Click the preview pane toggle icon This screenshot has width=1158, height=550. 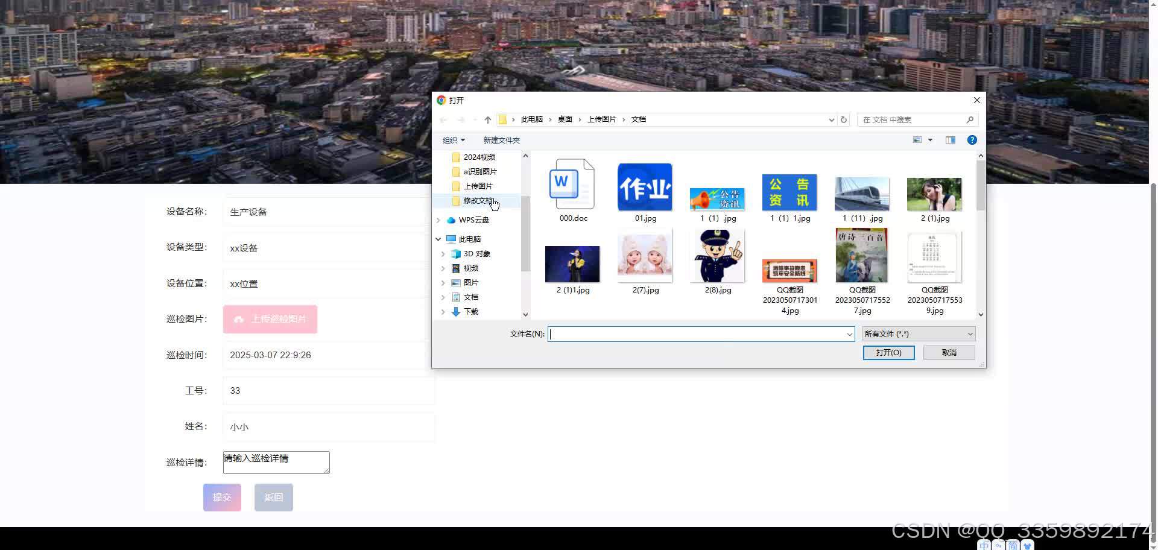click(x=951, y=140)
